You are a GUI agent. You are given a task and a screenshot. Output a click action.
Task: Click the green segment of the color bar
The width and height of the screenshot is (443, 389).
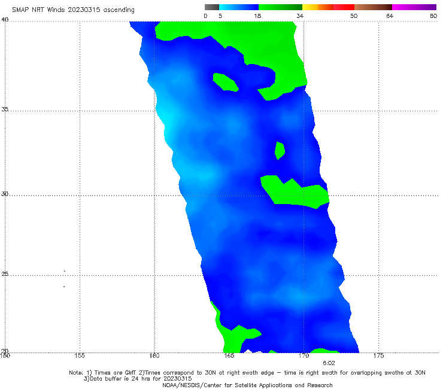coord(280,7)
